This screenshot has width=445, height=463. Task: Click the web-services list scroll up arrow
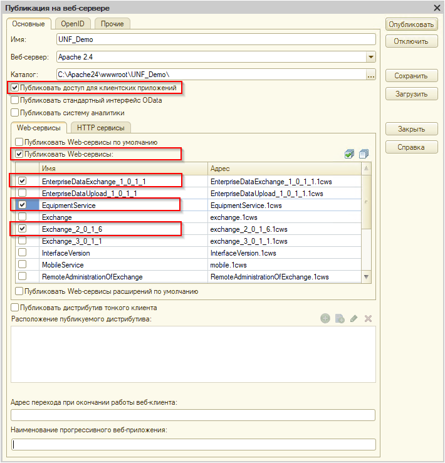pyautogui.click(x=367, y=169)
